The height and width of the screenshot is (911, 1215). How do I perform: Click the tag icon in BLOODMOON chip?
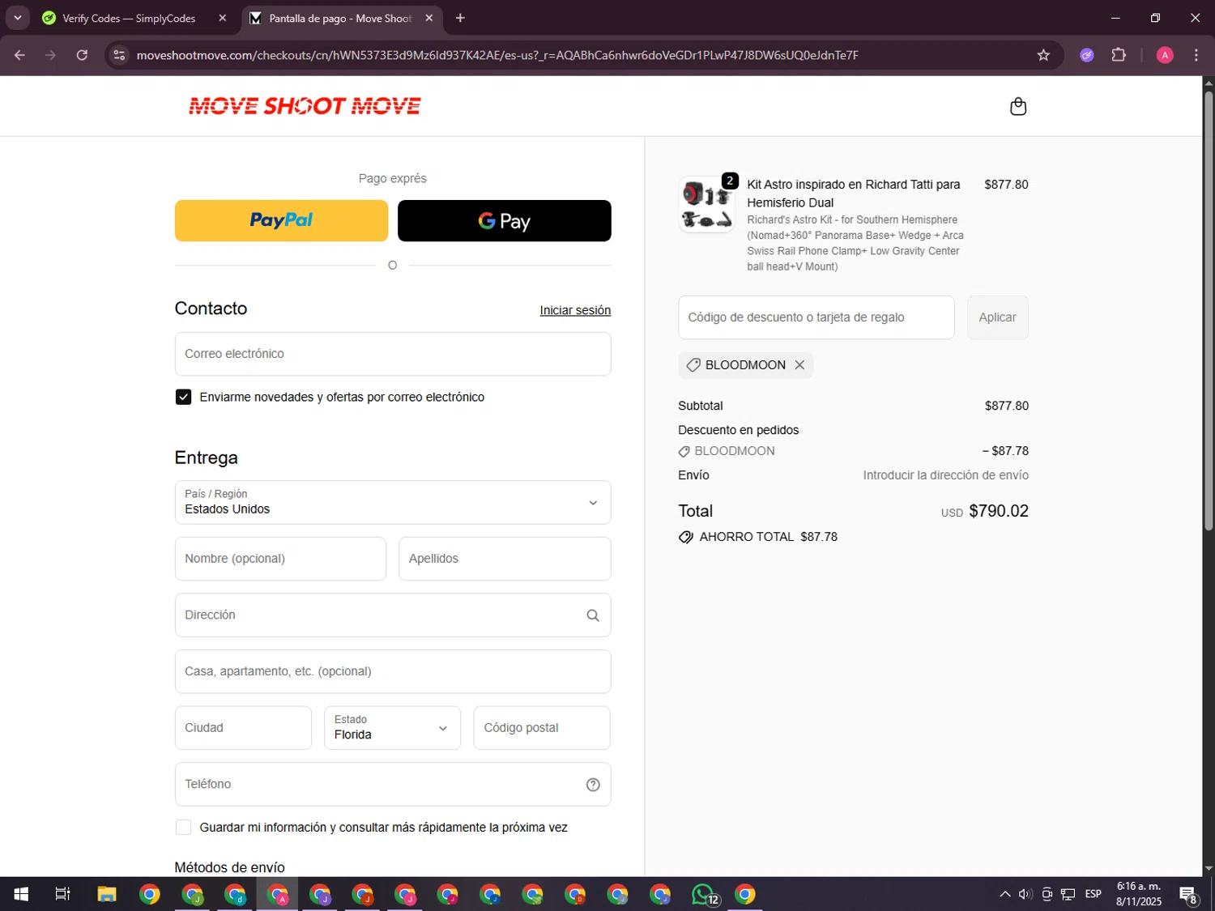click(x=693, y=365)
